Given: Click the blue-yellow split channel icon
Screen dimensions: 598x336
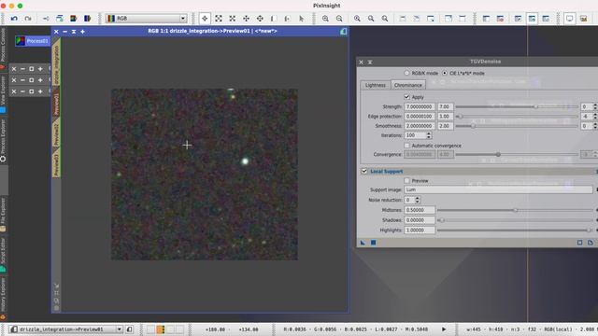Looking at the screenshot, I should coord(87,19).
